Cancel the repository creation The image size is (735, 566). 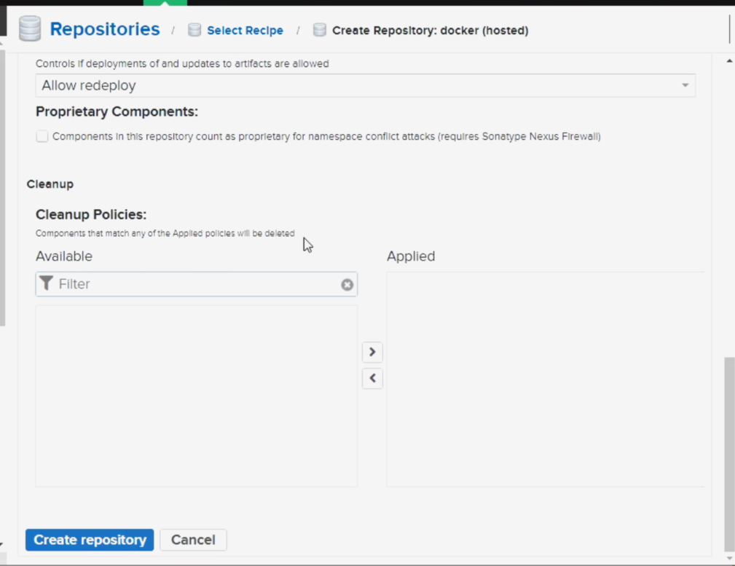tap(193, 540)
